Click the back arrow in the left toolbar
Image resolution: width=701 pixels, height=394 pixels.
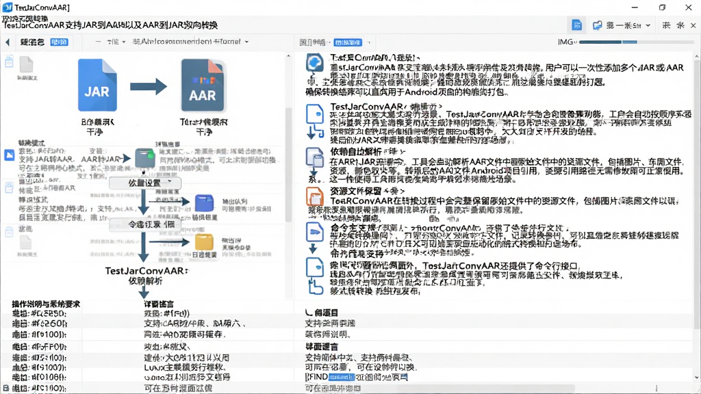click(8, 42)
